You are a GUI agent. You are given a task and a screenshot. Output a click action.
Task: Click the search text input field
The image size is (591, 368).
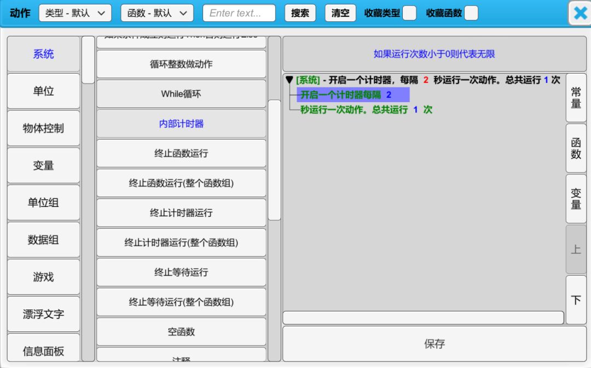(239, 13)
